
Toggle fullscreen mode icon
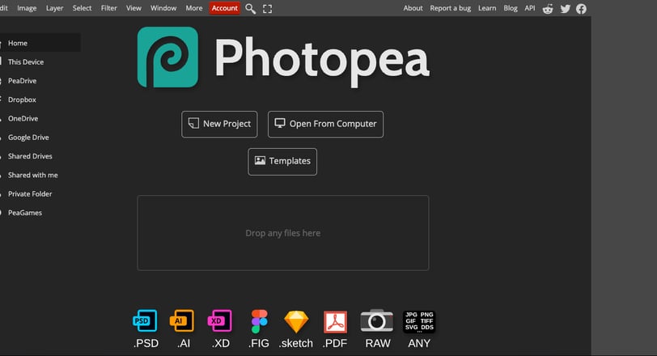[x=267, y=9]
